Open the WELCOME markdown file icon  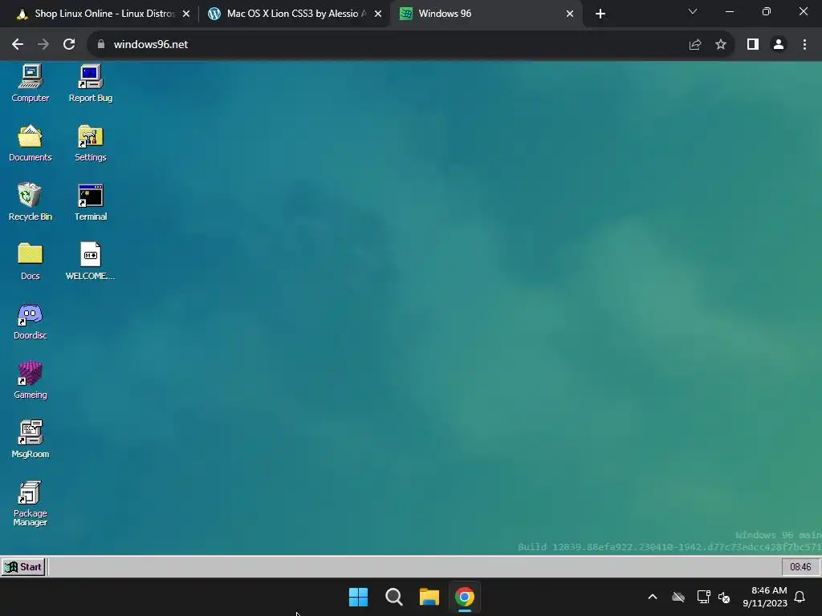coord(90,261)
